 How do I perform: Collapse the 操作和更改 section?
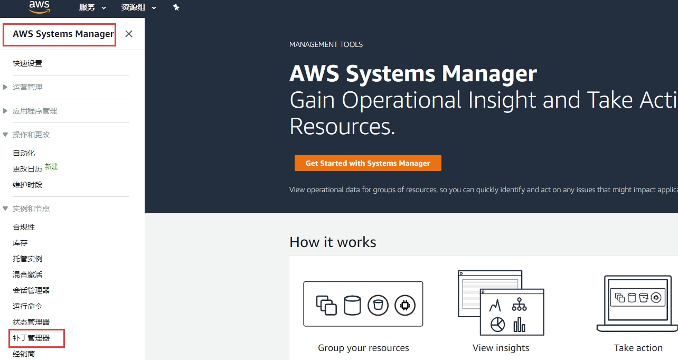pyautogui.click(x=31, y=135)
